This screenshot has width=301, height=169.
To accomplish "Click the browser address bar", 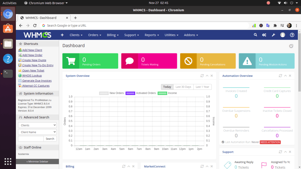I will [x=144, y=26].
